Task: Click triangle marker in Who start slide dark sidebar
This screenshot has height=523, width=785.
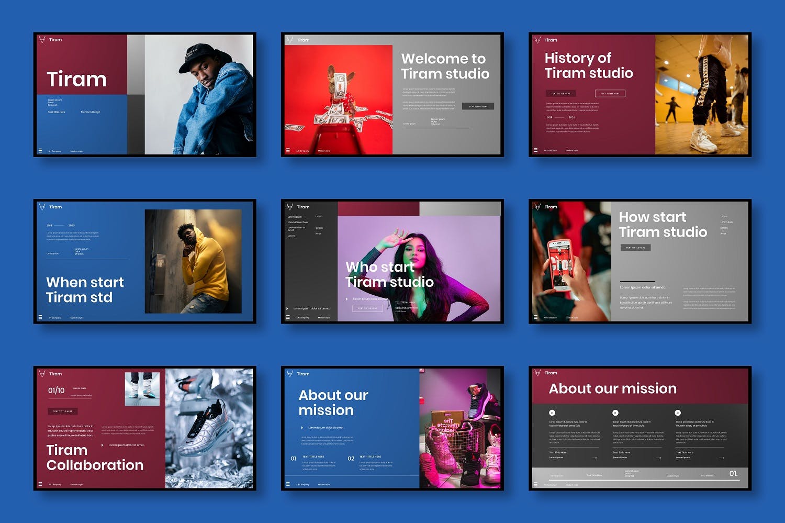Action: tap(287, 308)
